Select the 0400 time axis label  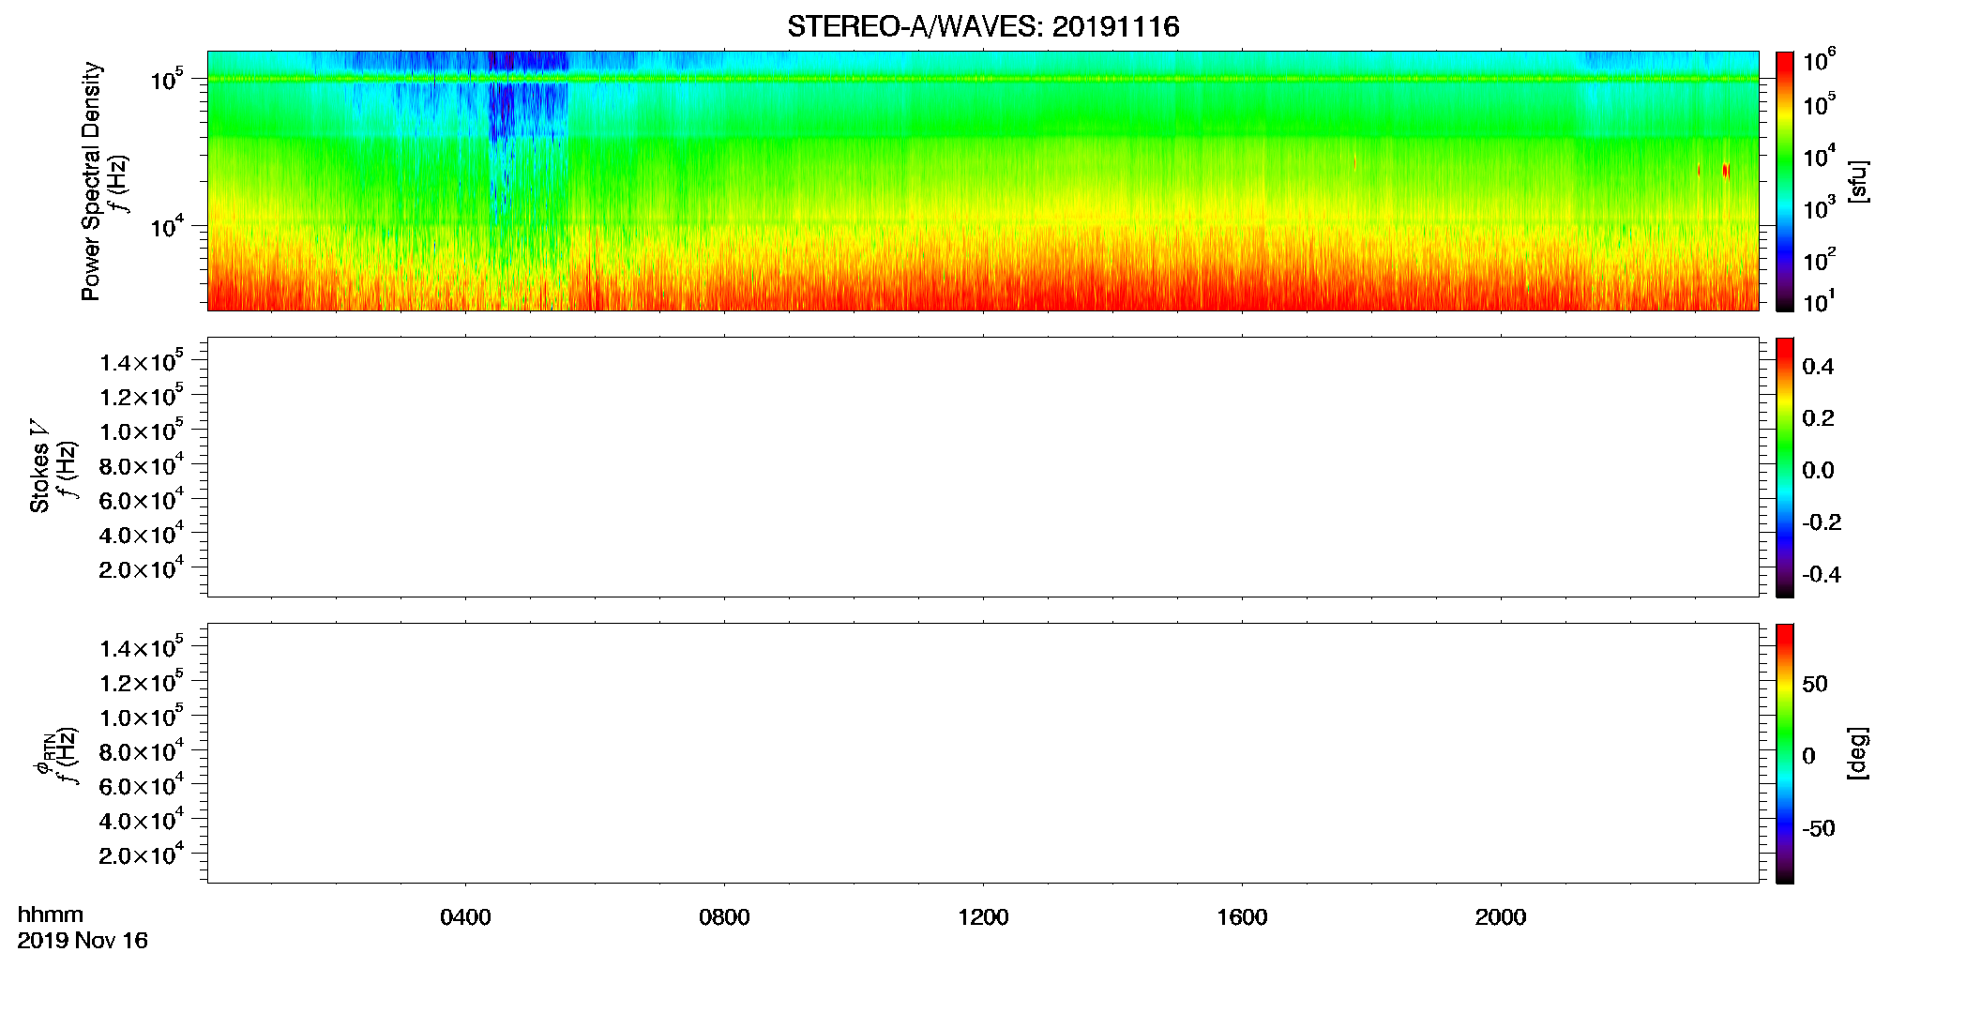(x=465, y=917)
